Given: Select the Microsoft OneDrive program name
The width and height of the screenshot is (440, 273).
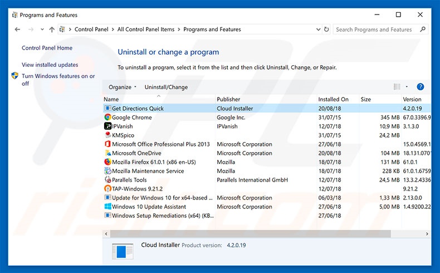Looking at the screenshot, I should [136, 153].
